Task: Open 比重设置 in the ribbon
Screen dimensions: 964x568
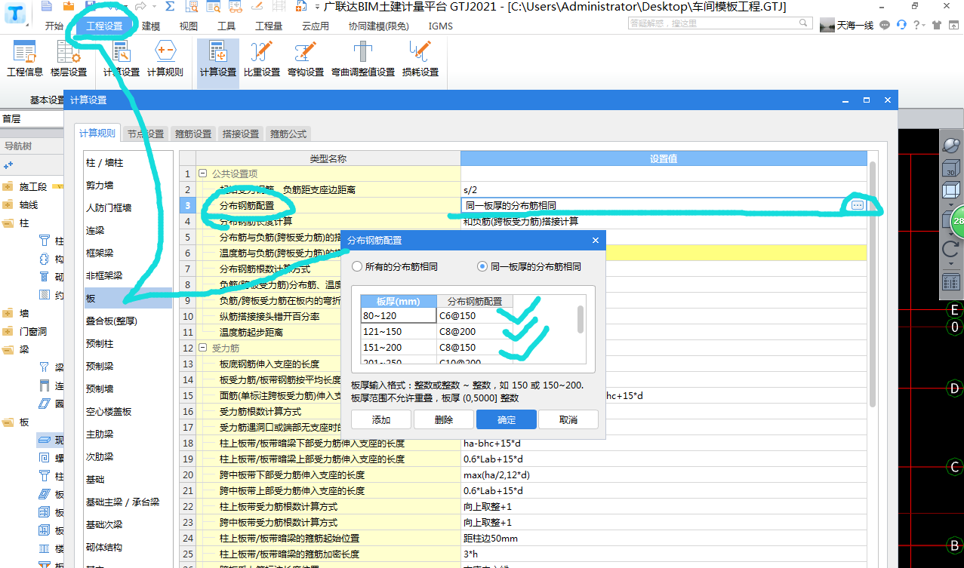Action: [262, 60]
